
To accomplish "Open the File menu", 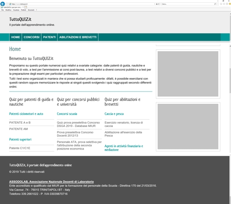I will 2,10.
